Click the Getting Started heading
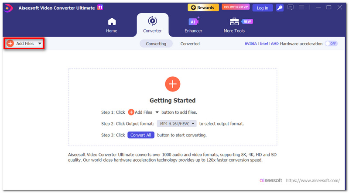 [x=172, y=101]
